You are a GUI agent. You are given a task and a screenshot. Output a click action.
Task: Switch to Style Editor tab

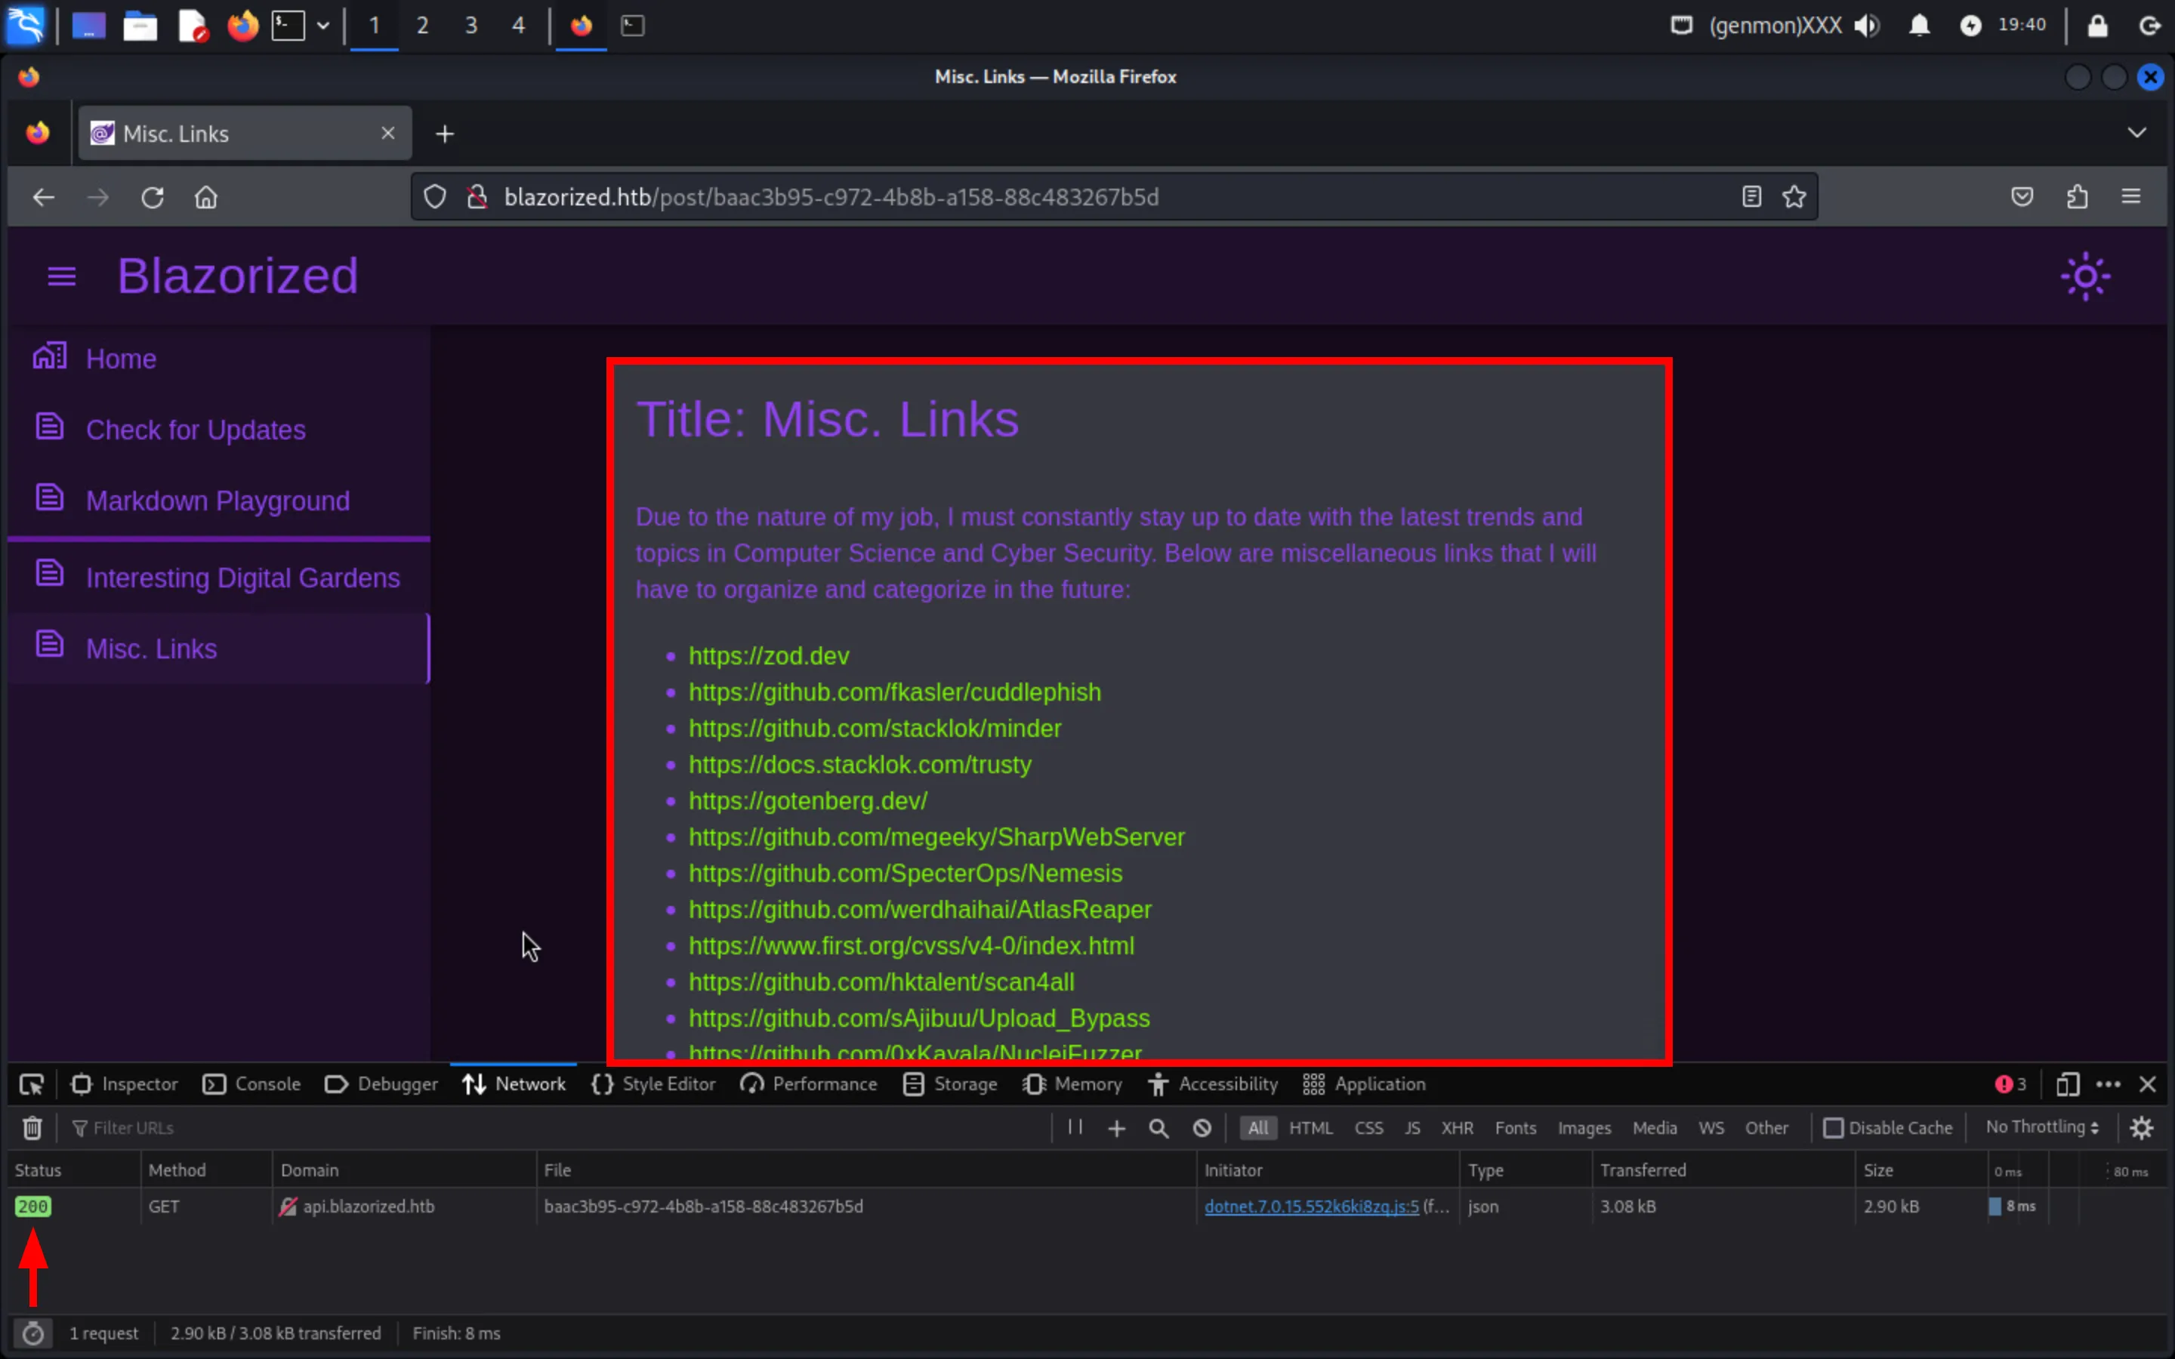coord(653,1084)
